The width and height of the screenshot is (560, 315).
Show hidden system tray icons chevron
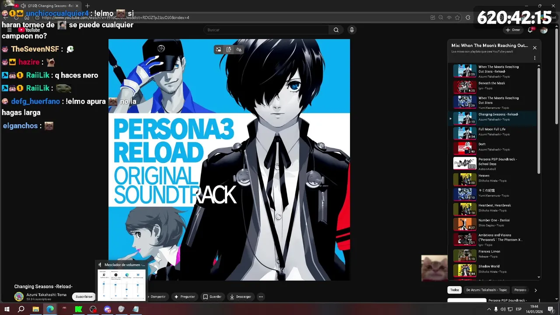[x=489, y=309]
